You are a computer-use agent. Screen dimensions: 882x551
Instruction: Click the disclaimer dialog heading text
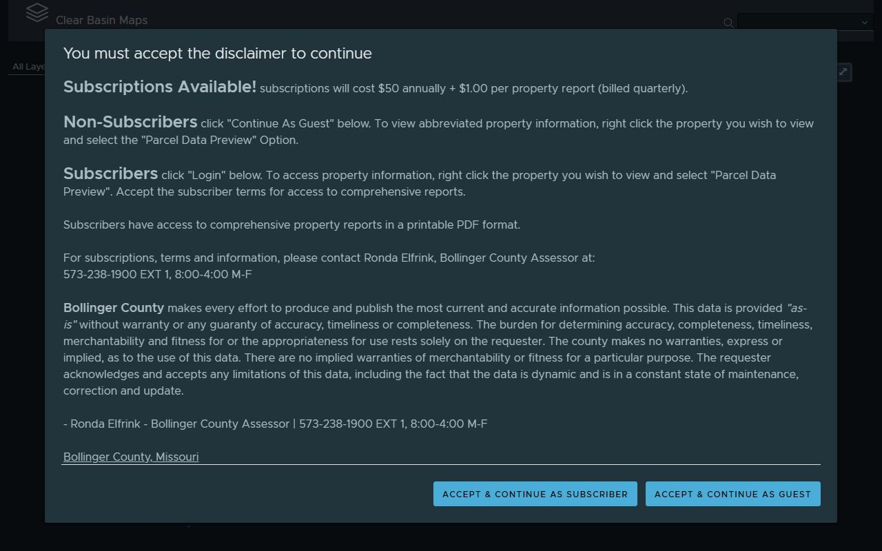pyautogui.click(x=217, y=54)
